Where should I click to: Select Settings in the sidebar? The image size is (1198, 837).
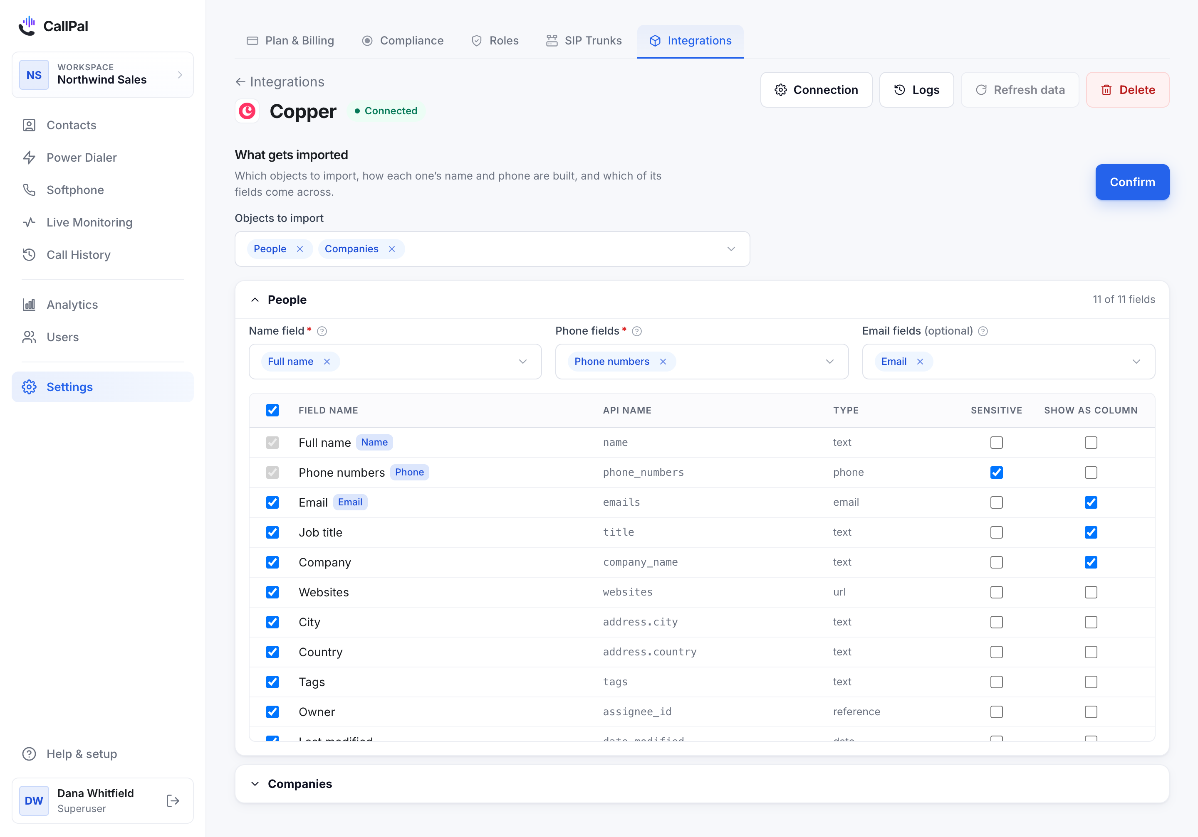102,387
